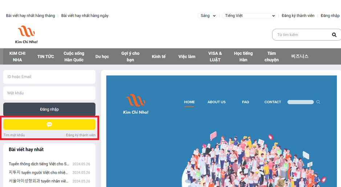Click the Kim Chi Nha logo in header
Viewport: 341px width, 187px height.
[26, 35]
